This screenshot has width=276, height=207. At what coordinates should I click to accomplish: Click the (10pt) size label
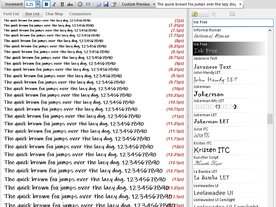click(x=178, y=89)
